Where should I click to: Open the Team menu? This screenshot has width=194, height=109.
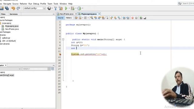point(50,4)
